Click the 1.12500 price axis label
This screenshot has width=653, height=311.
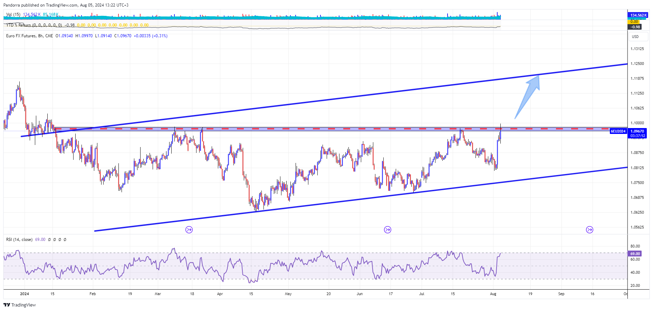[x=637, y=64]
